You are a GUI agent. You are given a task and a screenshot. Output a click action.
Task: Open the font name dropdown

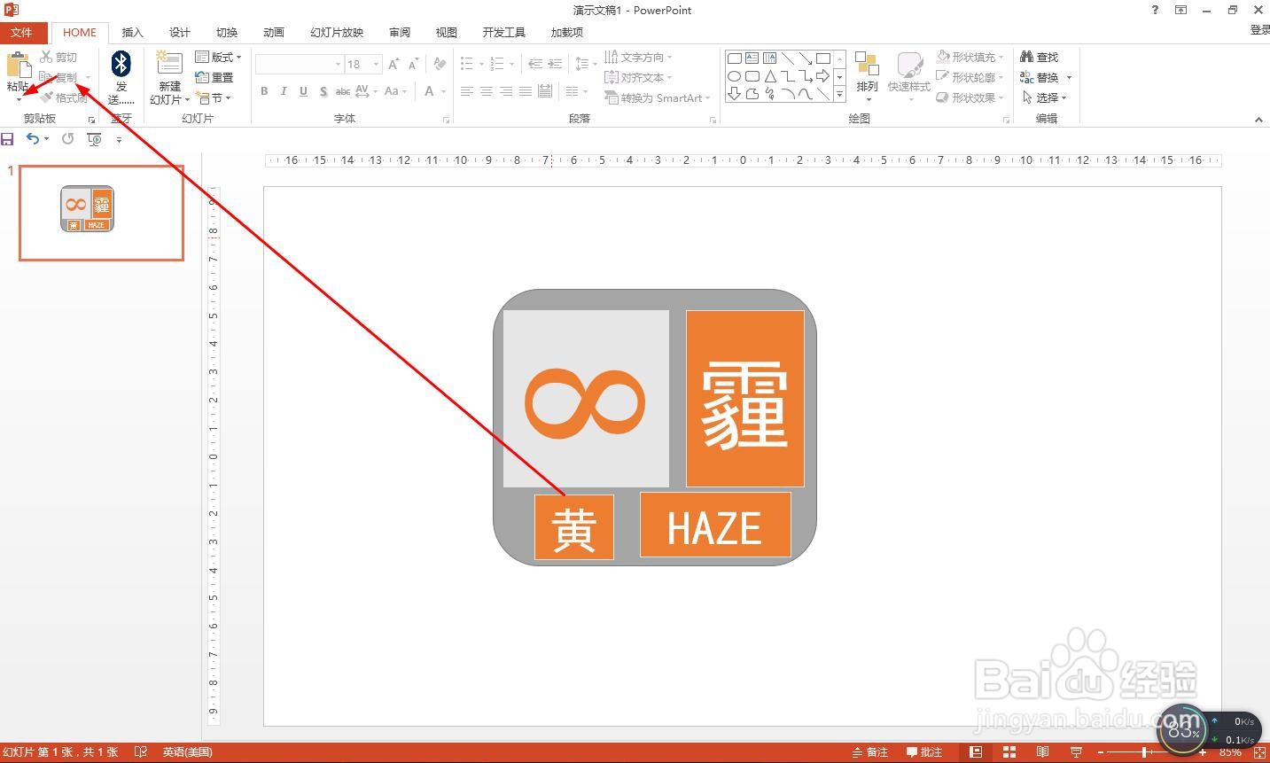[x=338, y=64]
